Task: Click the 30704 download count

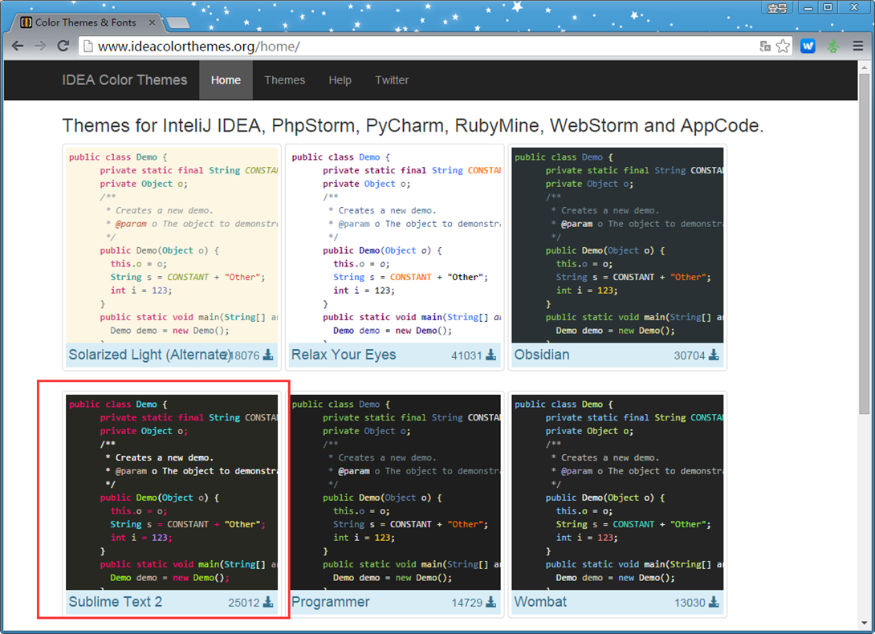Action: tap(690, 356)
